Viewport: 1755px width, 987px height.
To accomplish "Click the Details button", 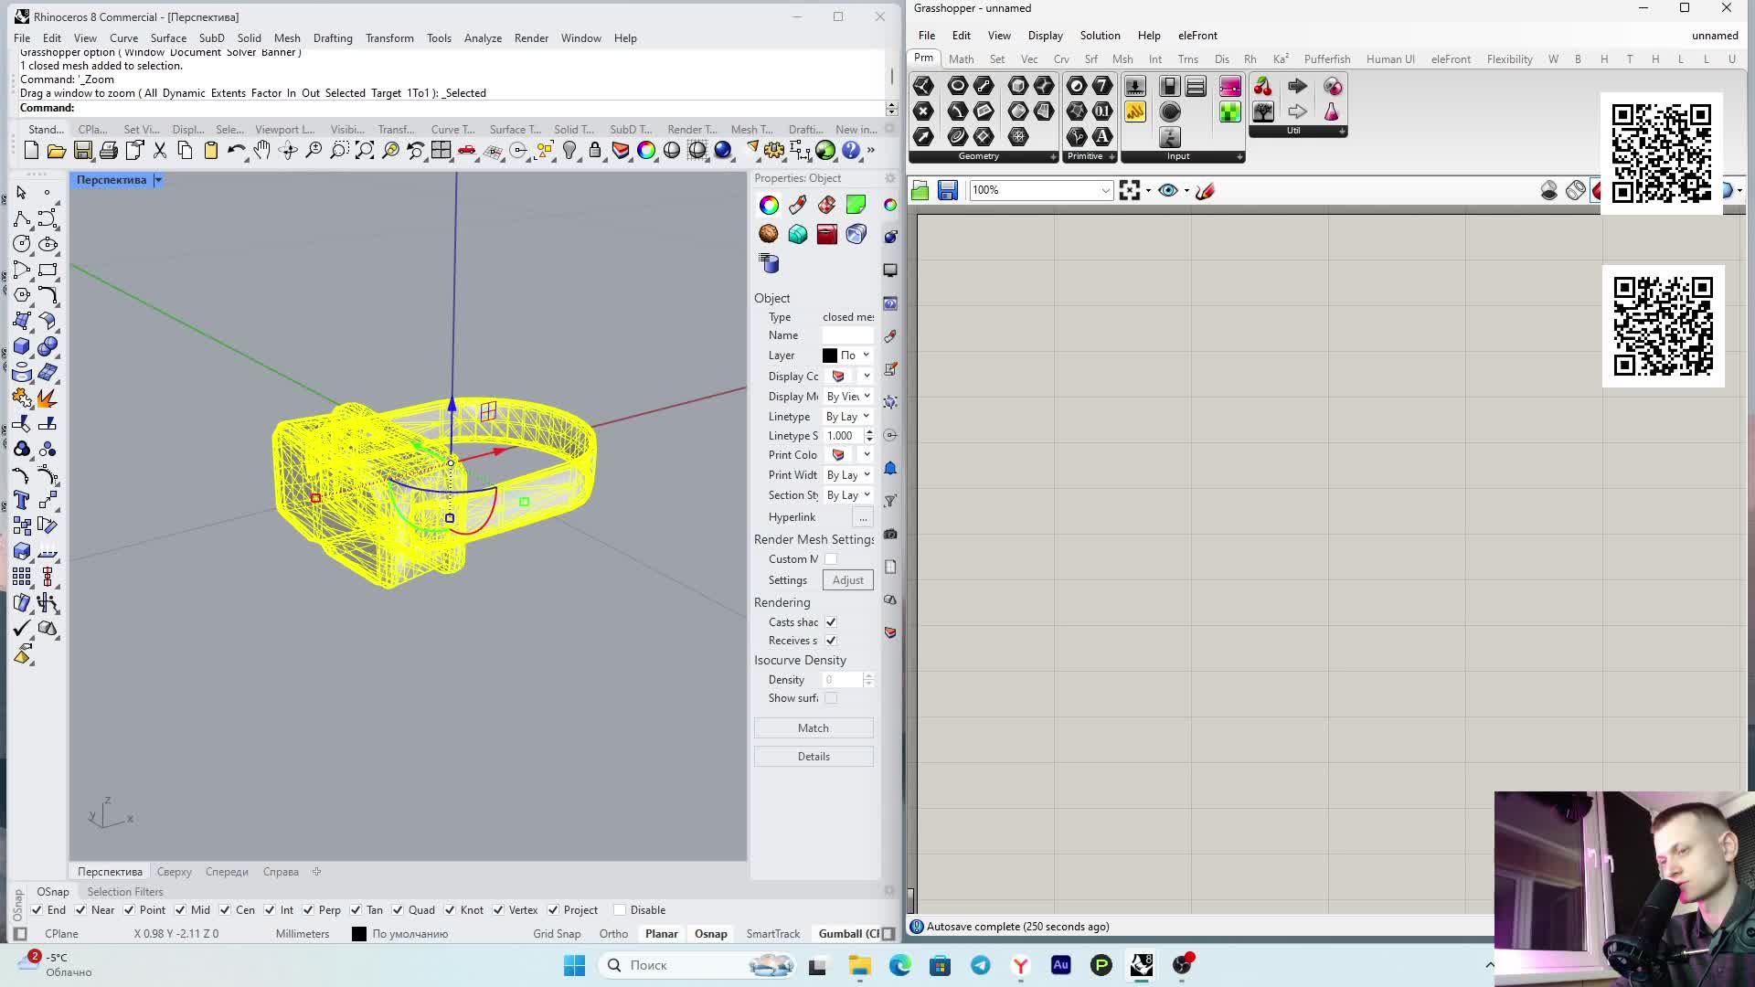I will coord(813,757).
